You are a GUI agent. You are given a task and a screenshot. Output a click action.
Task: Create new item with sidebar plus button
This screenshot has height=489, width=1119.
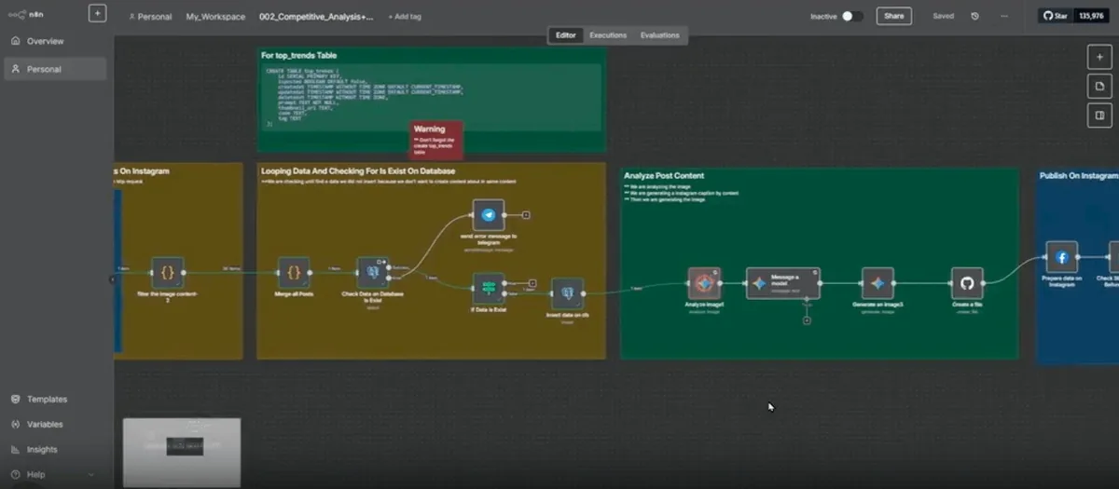[97, 14]
